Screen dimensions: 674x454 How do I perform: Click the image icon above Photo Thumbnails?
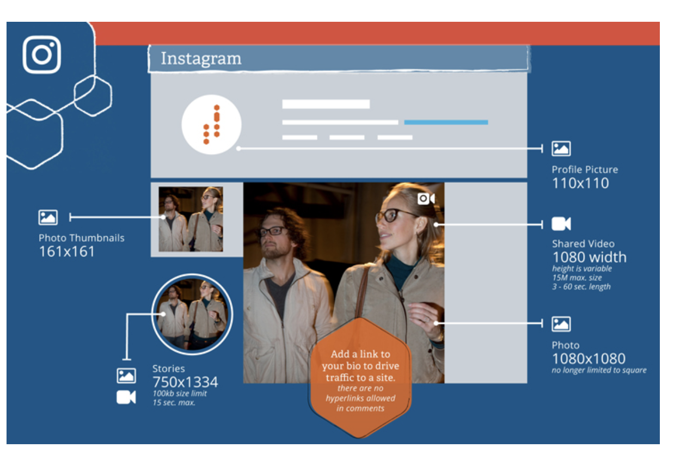point(48,217)
